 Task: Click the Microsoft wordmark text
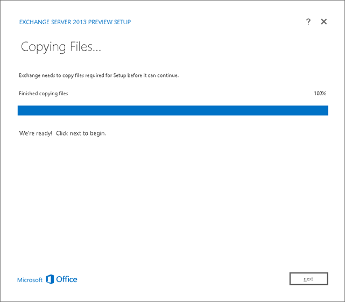tap(30, 280)
